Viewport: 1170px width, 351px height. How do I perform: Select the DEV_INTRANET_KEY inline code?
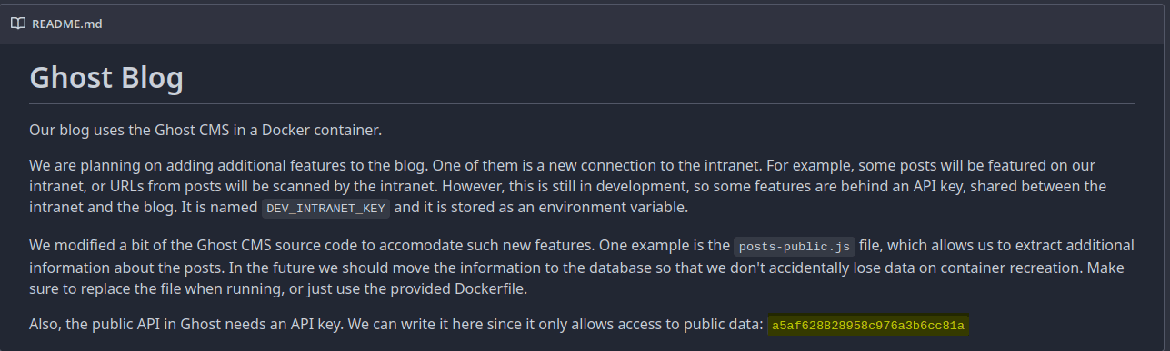pyautogui.click(x=325, y=208)
